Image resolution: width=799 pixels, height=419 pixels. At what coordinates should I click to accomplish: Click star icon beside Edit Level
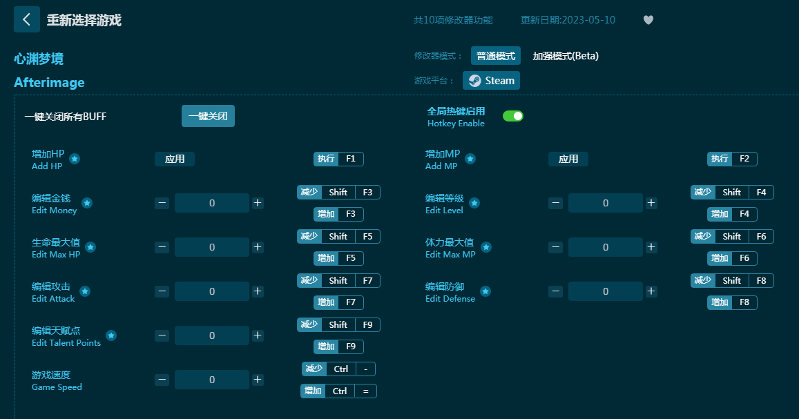[474, 203]
